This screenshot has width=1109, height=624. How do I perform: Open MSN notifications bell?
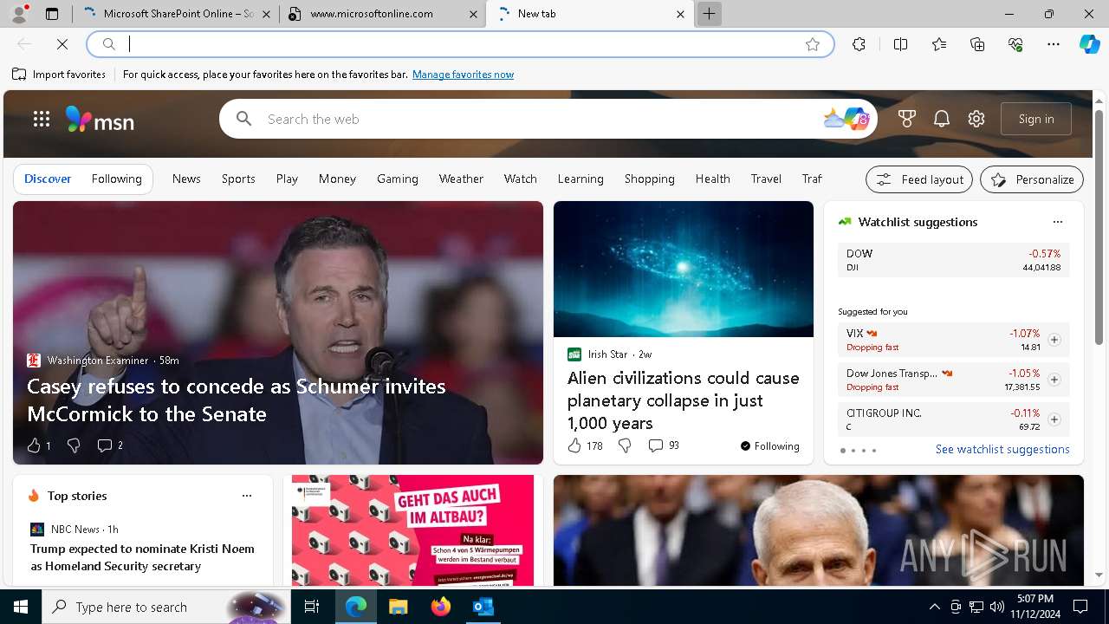coord(942,119)
